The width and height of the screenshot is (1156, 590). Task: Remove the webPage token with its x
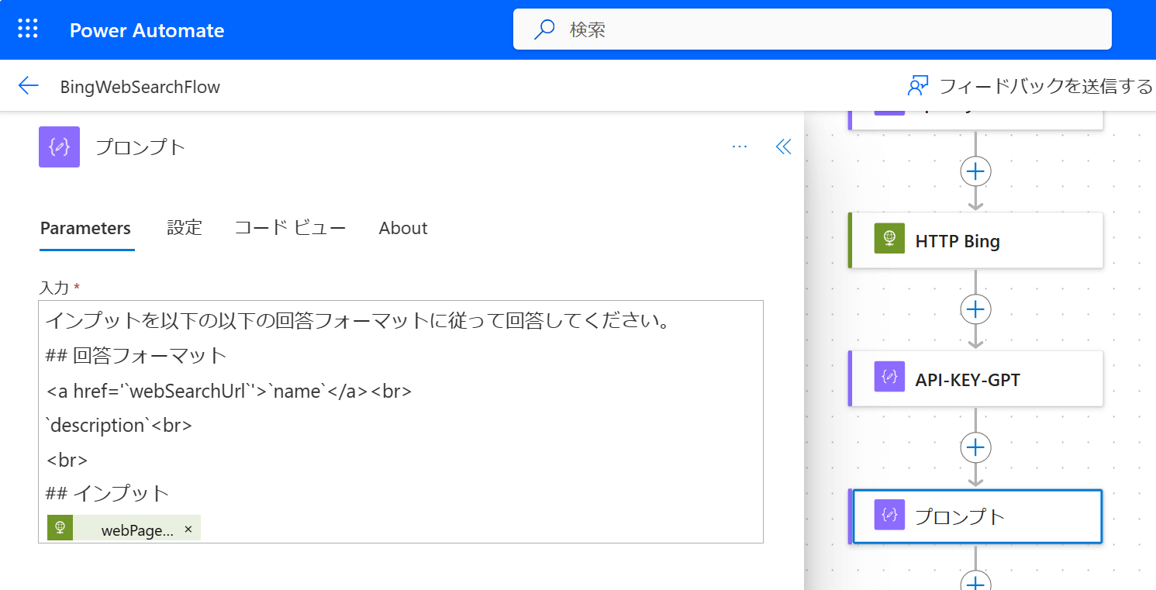(187, 529)
